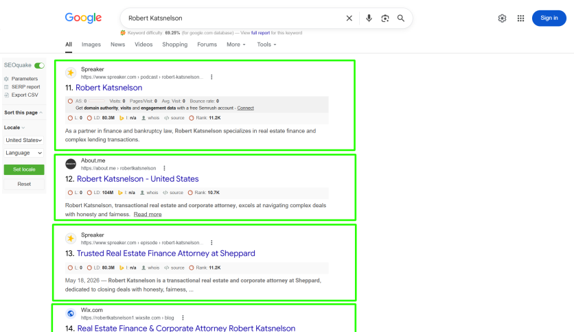Viewport: 574px width, 332px height.
Task: Open Trusted Real Estate Finance Attorney result
Action: 166,253
